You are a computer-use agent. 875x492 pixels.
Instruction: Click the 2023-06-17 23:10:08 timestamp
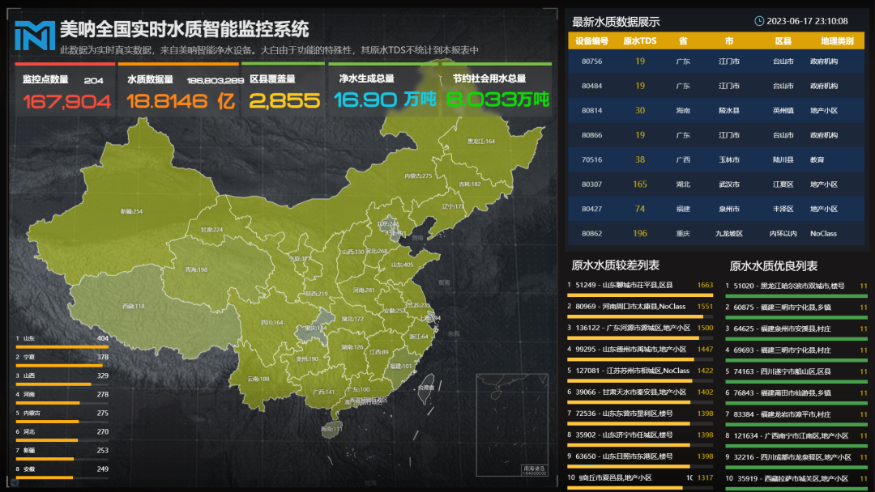[807, 21]
